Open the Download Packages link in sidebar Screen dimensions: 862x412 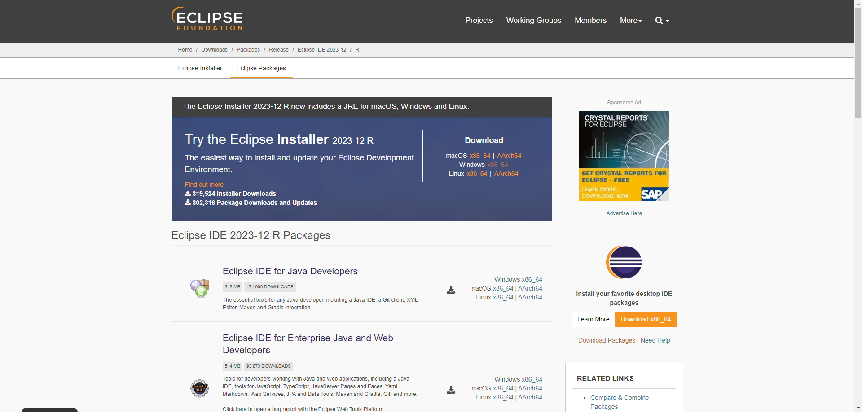click(x=607, y=340)
